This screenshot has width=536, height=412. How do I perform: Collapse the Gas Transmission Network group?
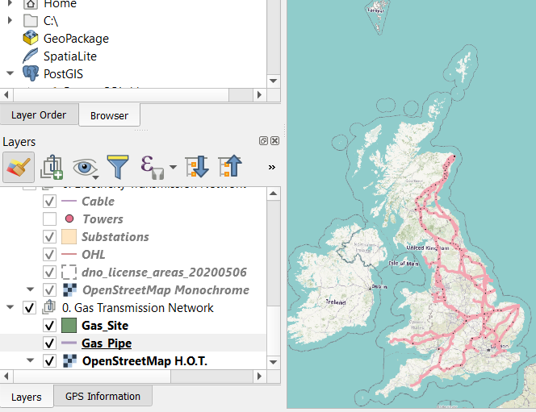(x=10, y=308)
